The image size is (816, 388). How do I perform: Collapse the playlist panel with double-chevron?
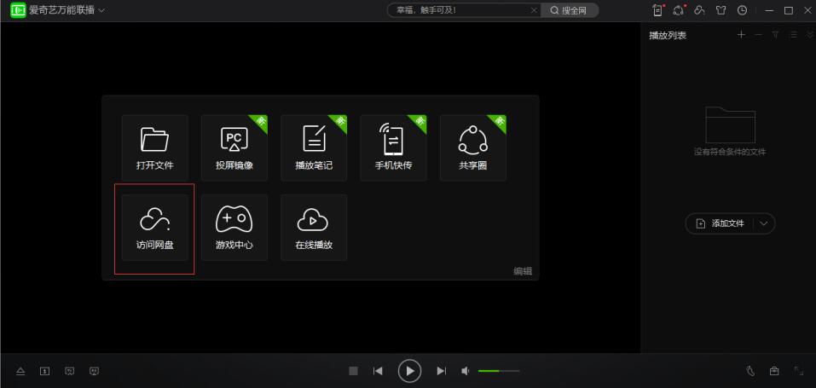(x=807, y=35)
